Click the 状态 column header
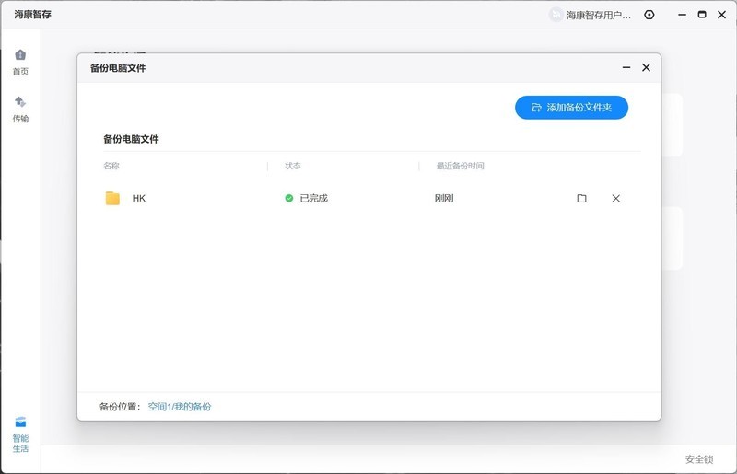This screenshot has width=737, height=474. pos(292,166)
